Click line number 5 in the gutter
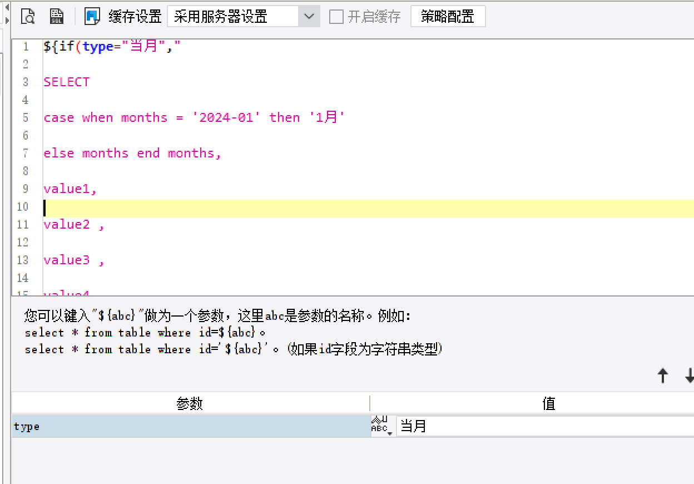694x484 pixels. [26, 117]
